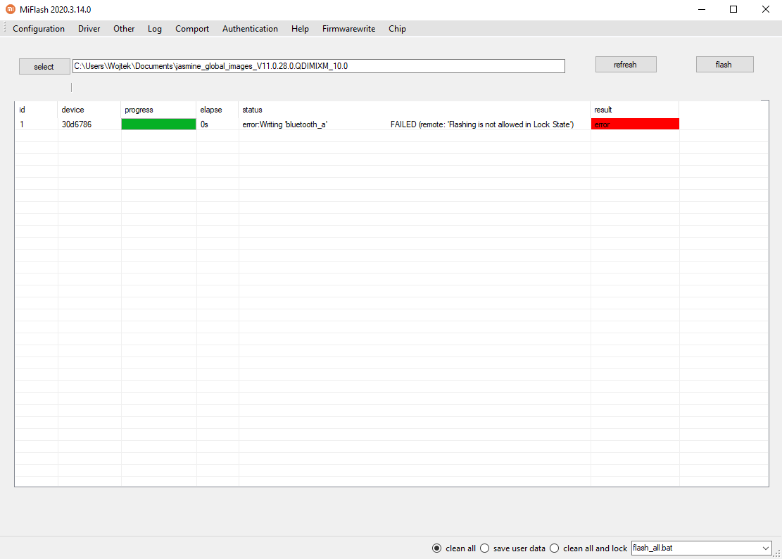The height and width of the screenshot is (559, 782).
Task: Click the select folder button
Action: (x=44, y=67)
